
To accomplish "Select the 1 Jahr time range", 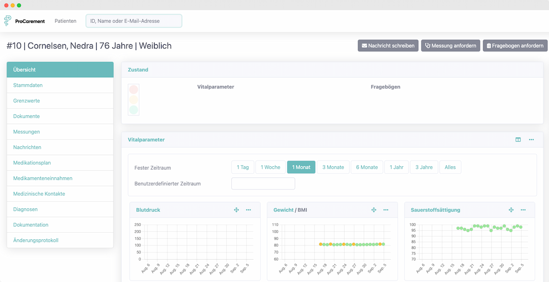I will 396,167.
